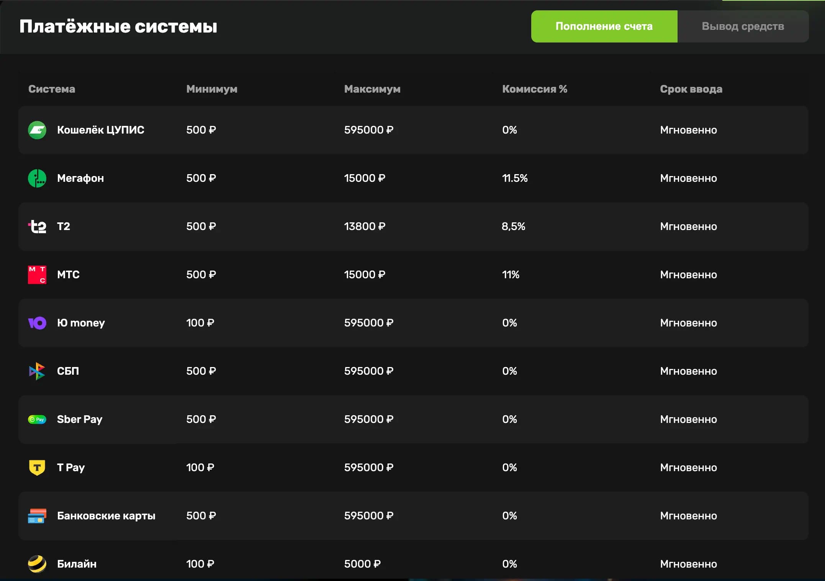Click the Платёжные системы page title

tap(118, 26)
